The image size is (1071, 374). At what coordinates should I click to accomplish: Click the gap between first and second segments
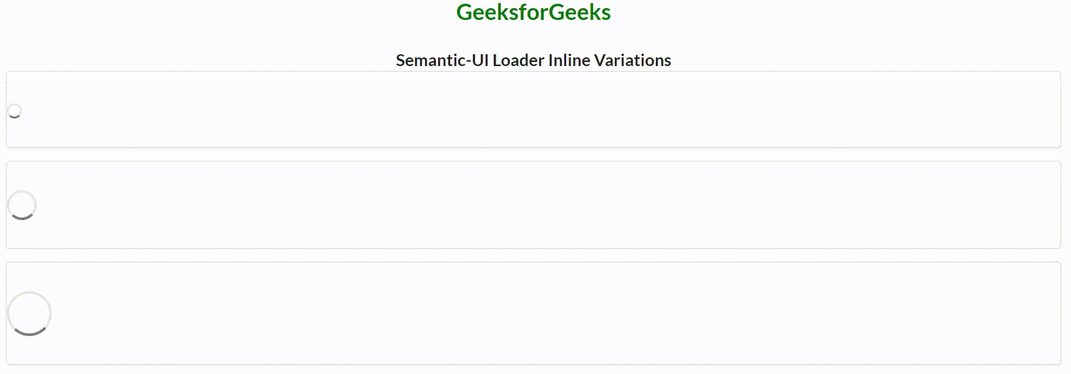(x=531, y=155)
